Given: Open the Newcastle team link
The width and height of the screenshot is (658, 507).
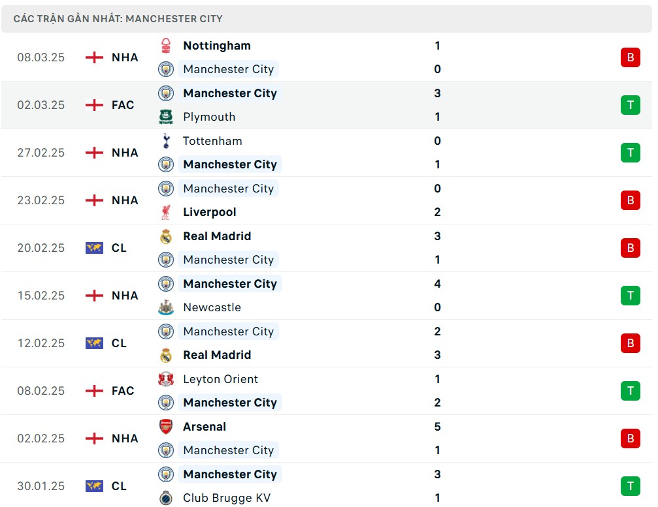Looking at the screenshot, I should coord(212,307).
